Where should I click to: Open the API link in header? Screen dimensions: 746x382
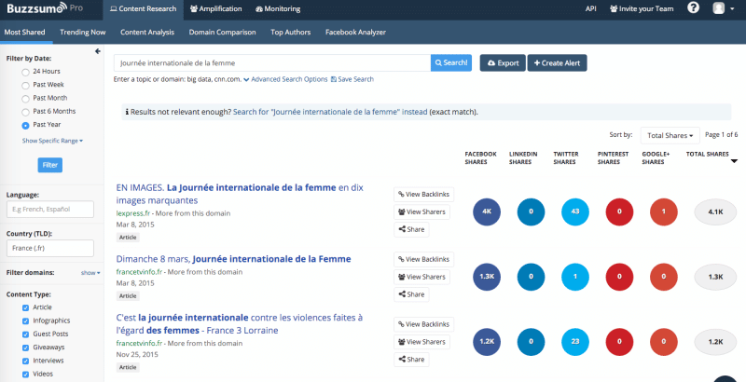tap(591, 8)
